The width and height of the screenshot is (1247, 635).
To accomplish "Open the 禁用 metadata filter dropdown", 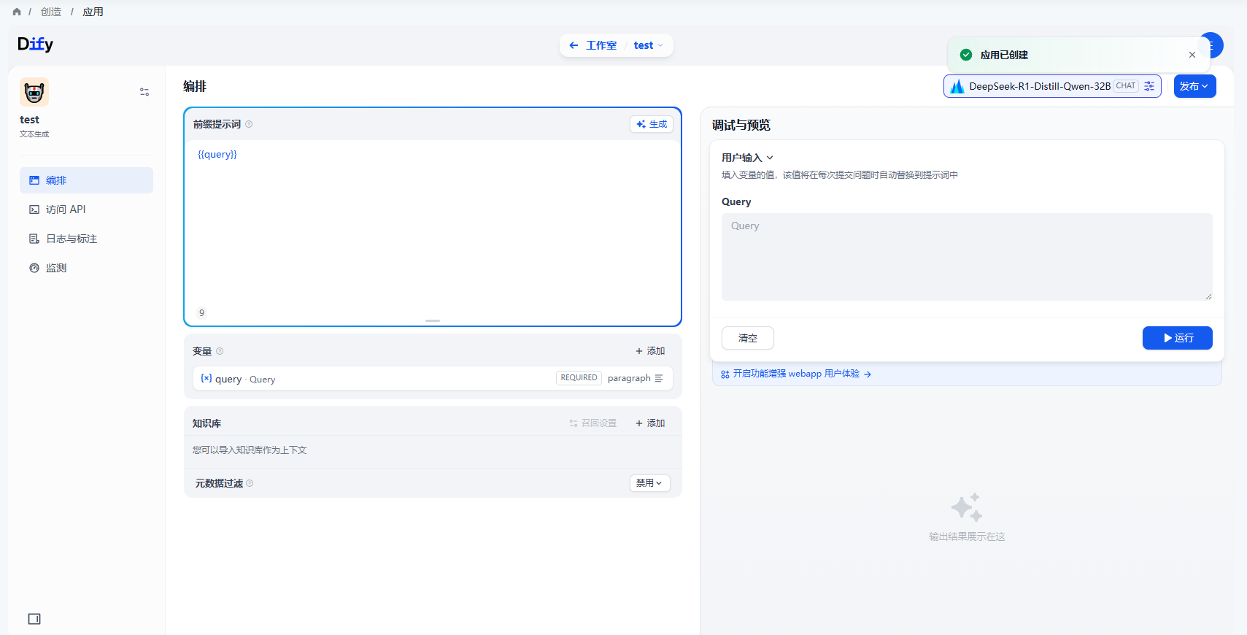I will click(649, 483).
